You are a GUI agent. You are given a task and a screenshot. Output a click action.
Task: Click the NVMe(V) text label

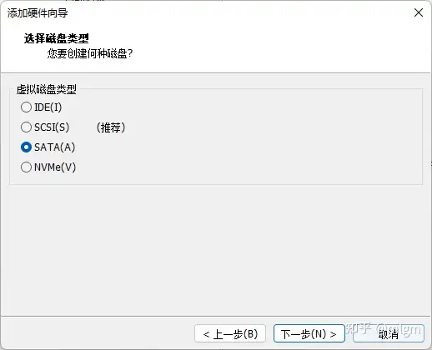click(55, 167)
